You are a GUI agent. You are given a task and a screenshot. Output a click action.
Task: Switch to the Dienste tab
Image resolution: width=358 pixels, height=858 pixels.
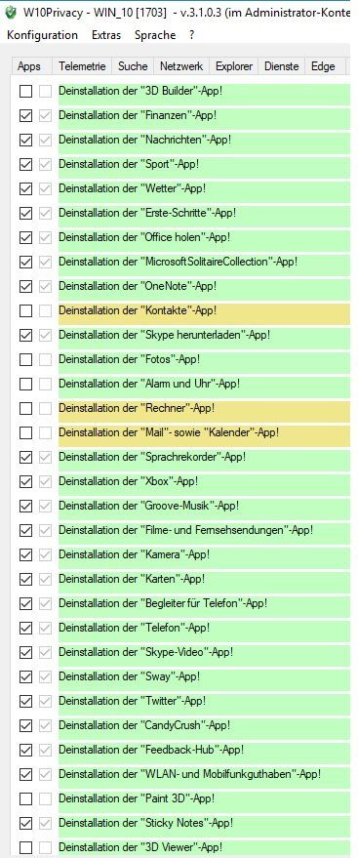pyautogui.click(x=282, y=66)
